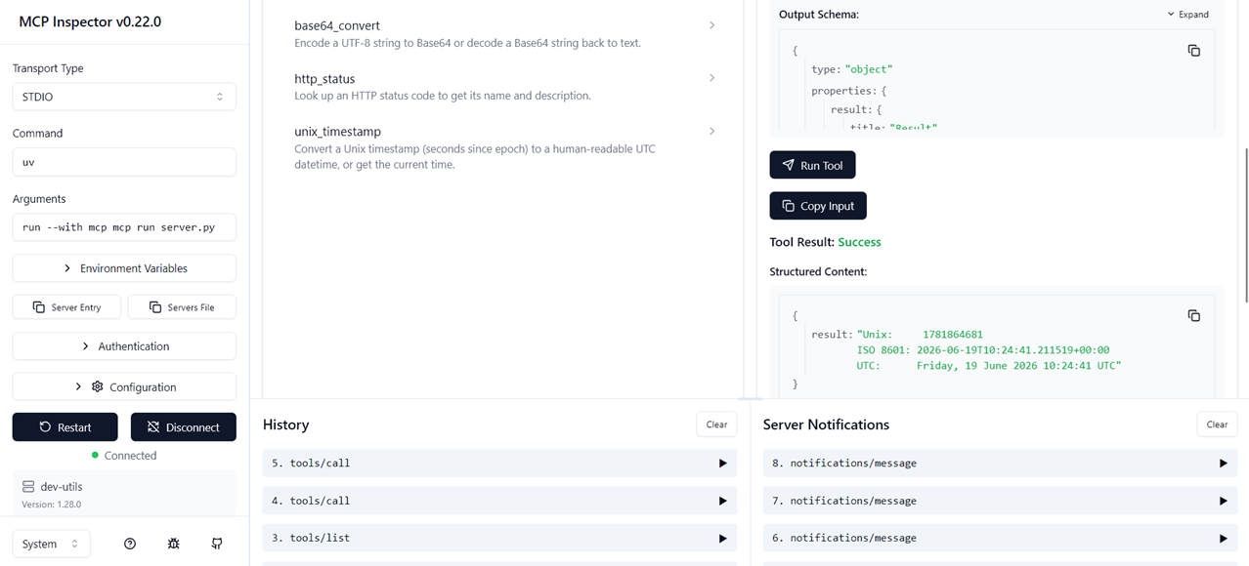Viewport: 1249px width, 566px height.
Task: Select the http_status tool
Action: point(503,86)
